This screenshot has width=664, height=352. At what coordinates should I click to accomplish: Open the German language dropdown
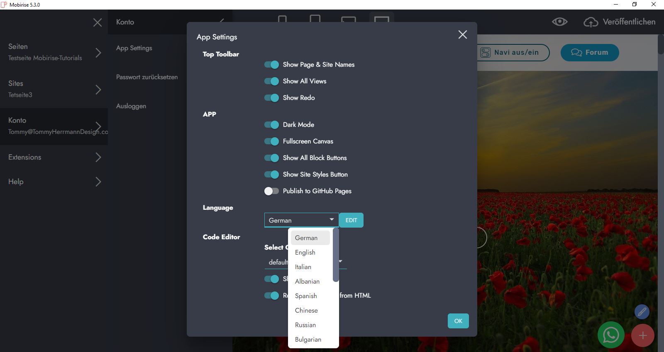click(x=301, y=220)
